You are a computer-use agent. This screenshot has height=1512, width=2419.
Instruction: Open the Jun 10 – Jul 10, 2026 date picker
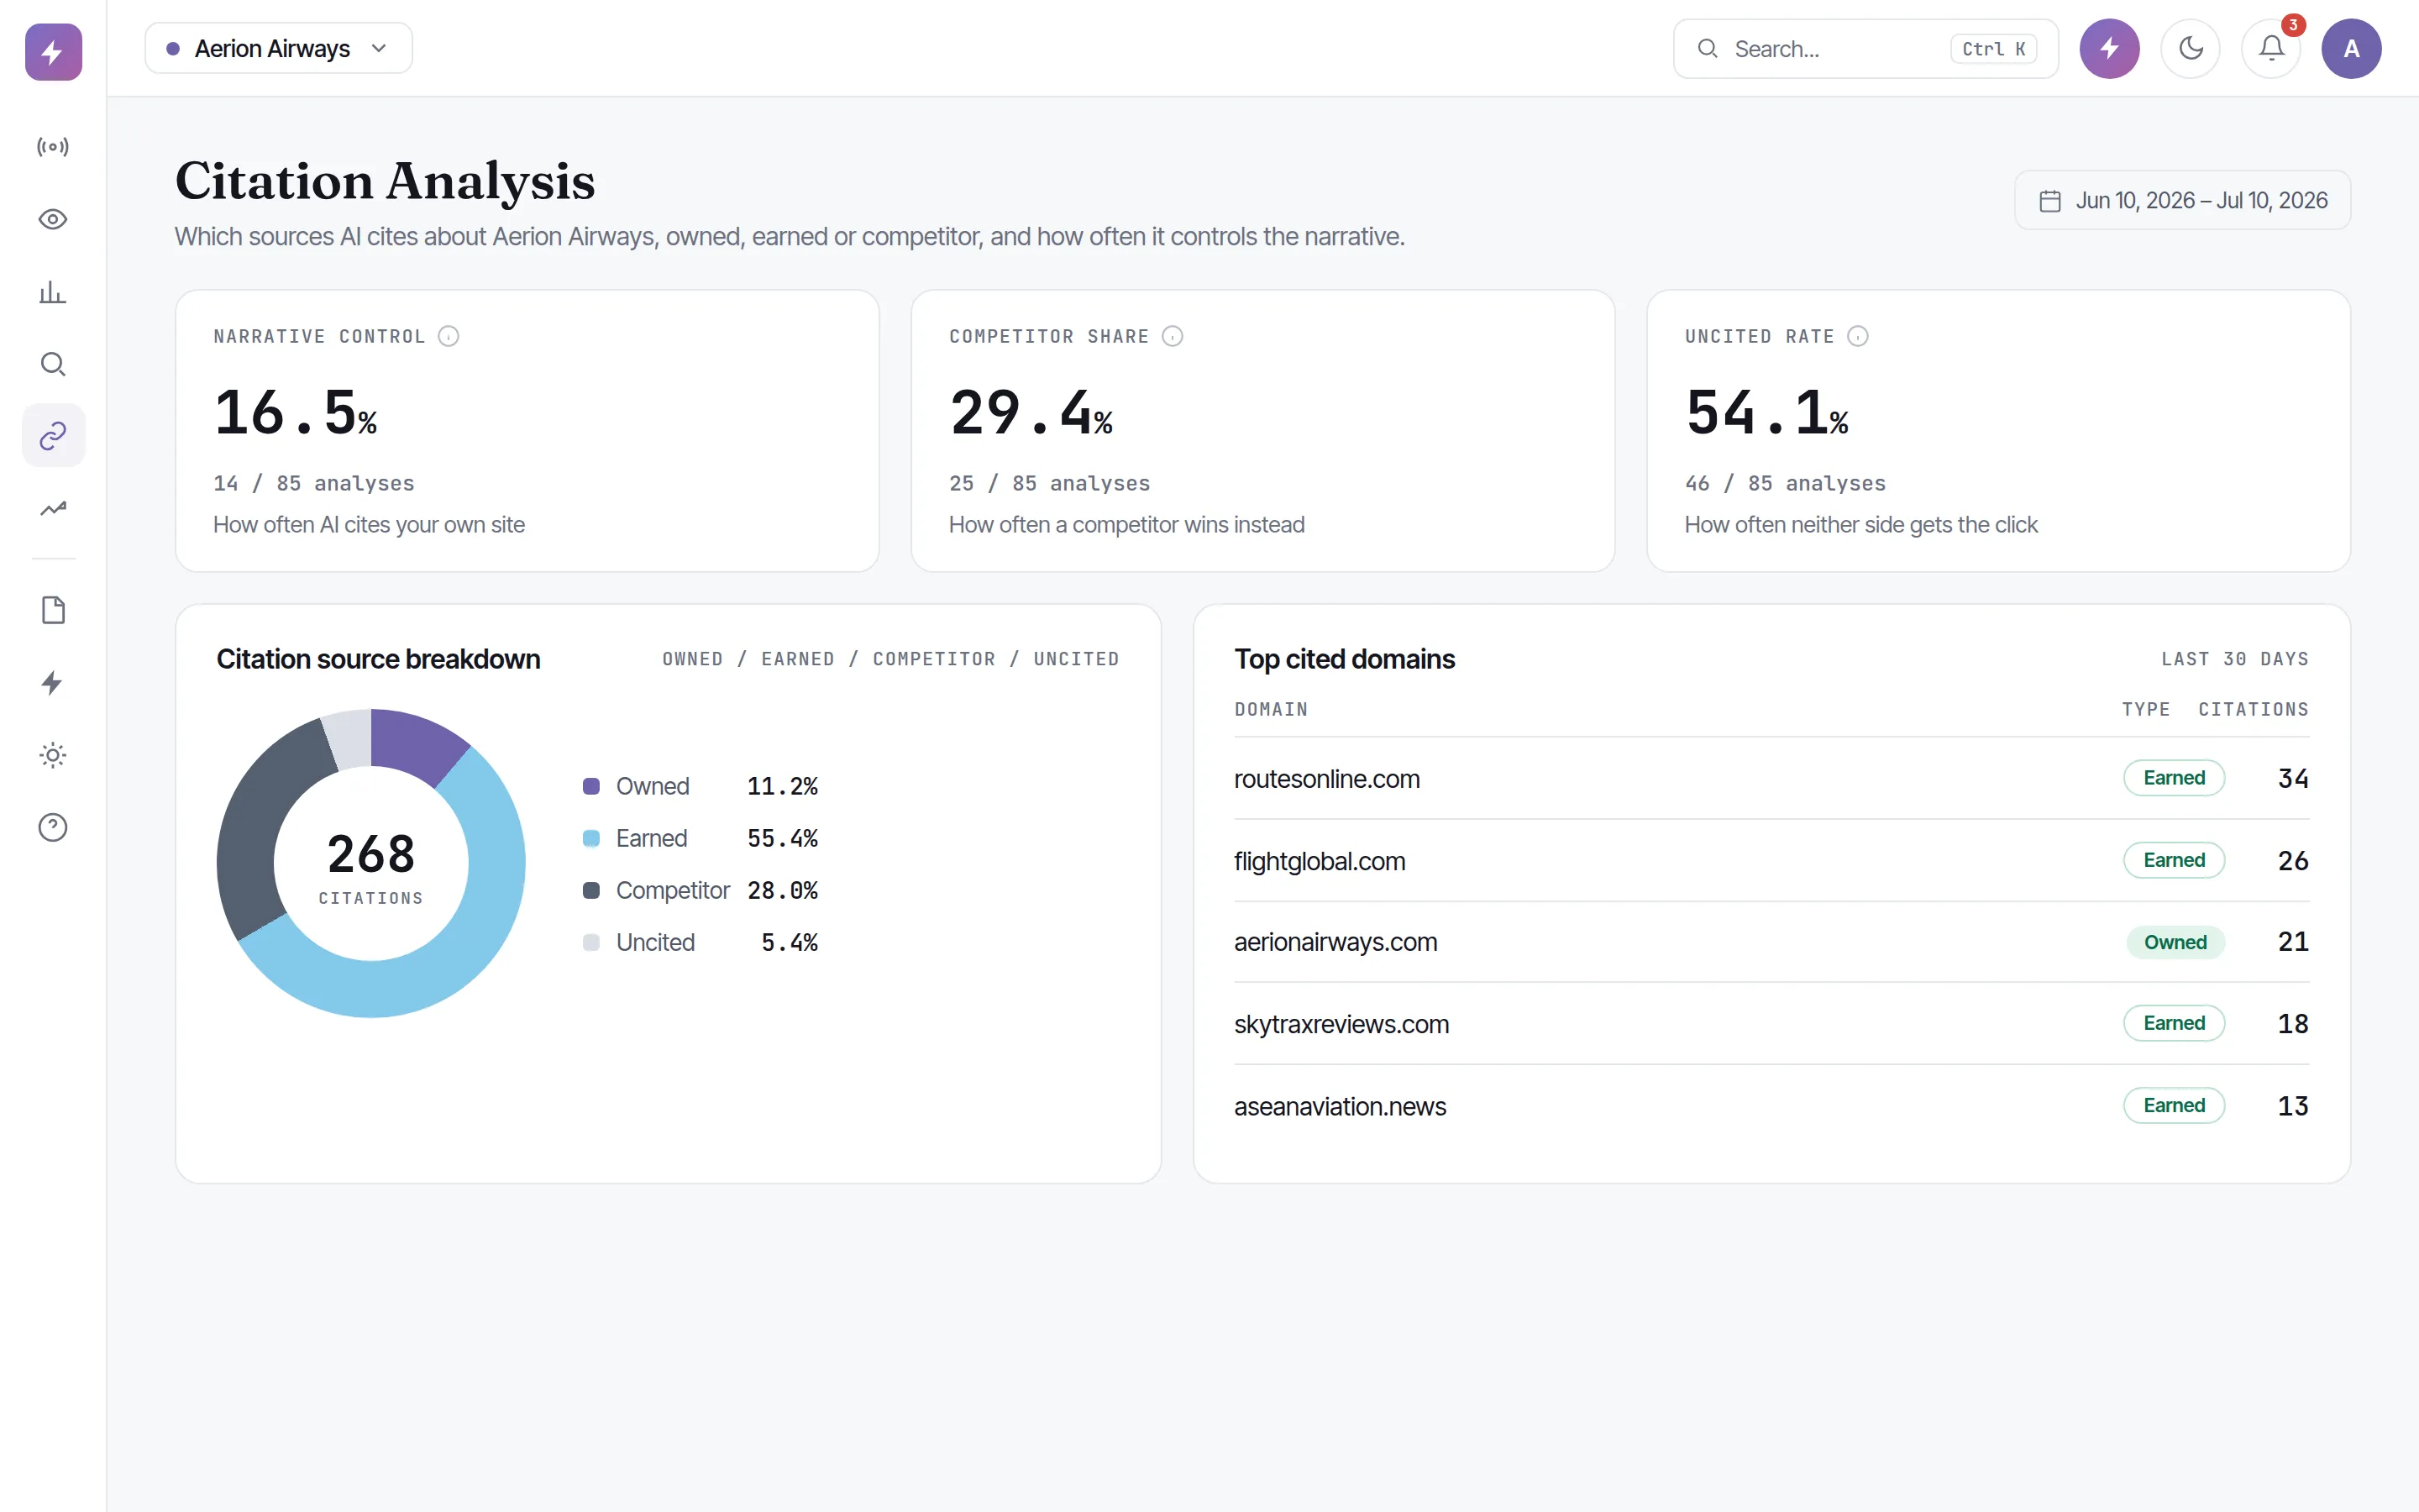[2182, 200]
